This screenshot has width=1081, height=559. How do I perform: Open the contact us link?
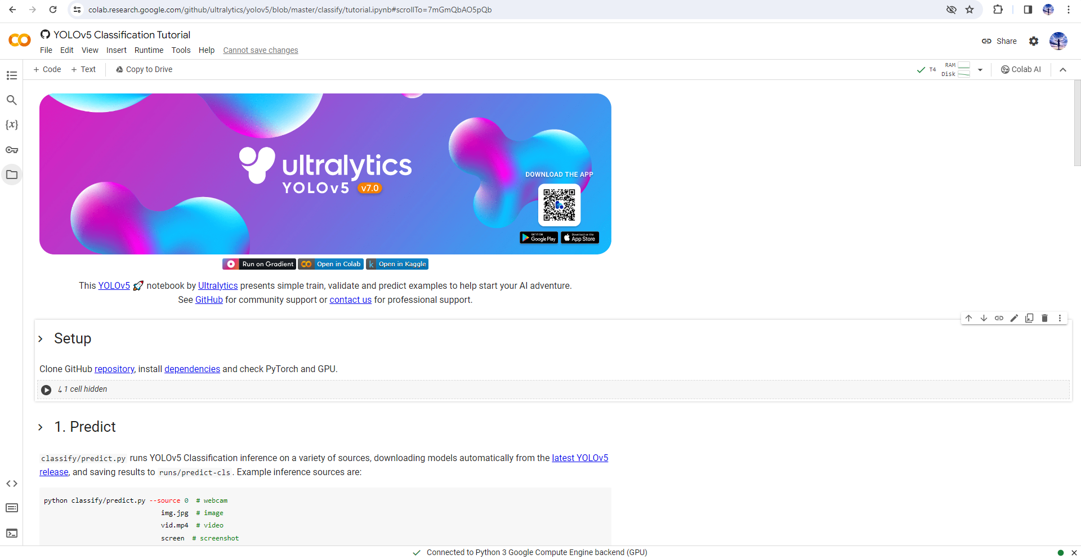(351, 300)
